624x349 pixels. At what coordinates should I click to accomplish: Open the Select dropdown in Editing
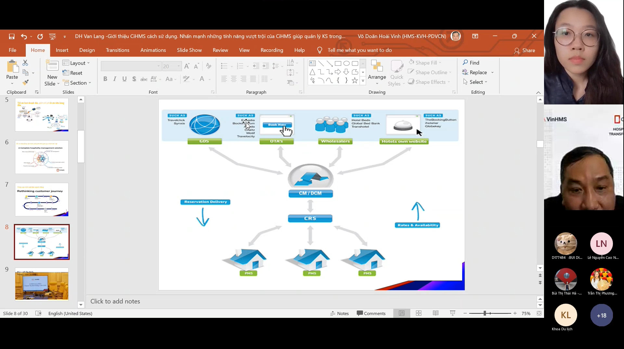click(x=475, y=82)
